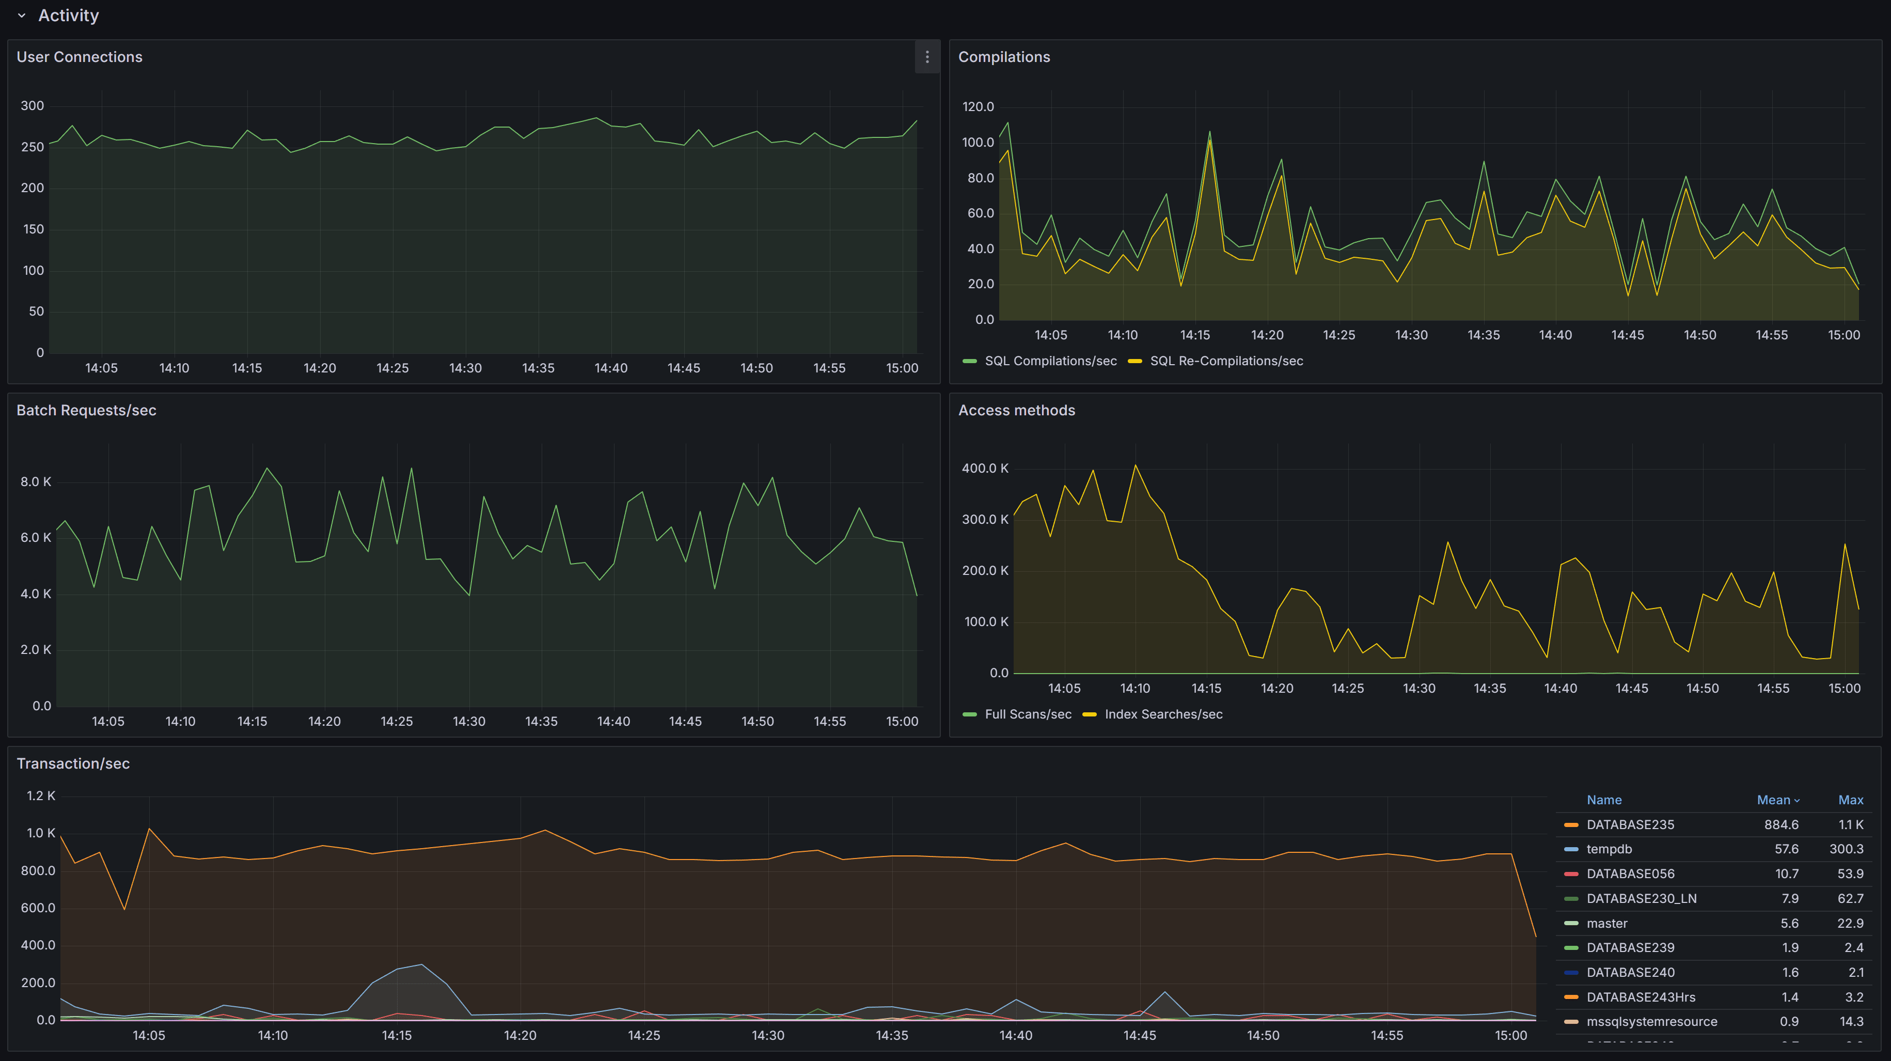Click the master series color icon
The width and height of the screenshot is (1891, 1061).
[1571, 923]
